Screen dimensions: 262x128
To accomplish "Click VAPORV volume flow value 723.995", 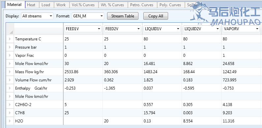I will 230,80.
